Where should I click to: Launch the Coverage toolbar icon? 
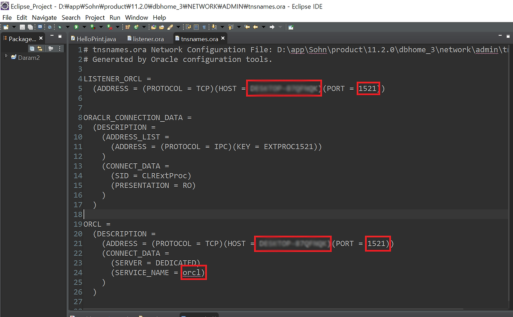[93, 27]
